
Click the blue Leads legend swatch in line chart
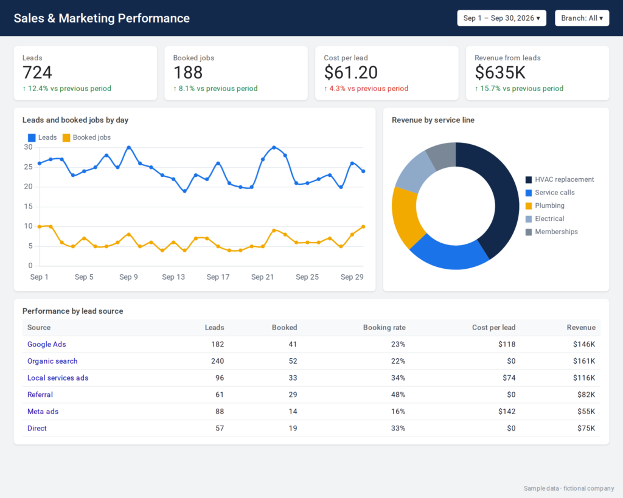pyautogui.click(x=32, y=138)
